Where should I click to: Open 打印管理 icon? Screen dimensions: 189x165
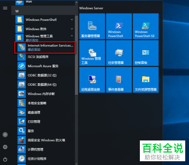22,122
